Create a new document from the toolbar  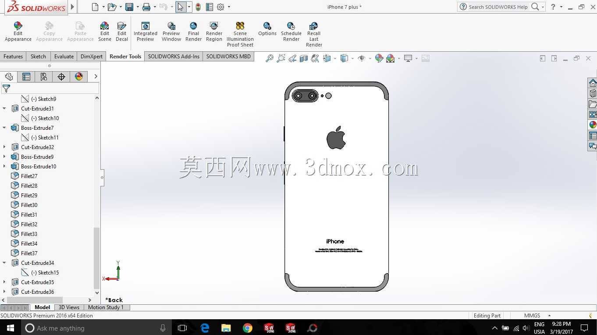95,7
